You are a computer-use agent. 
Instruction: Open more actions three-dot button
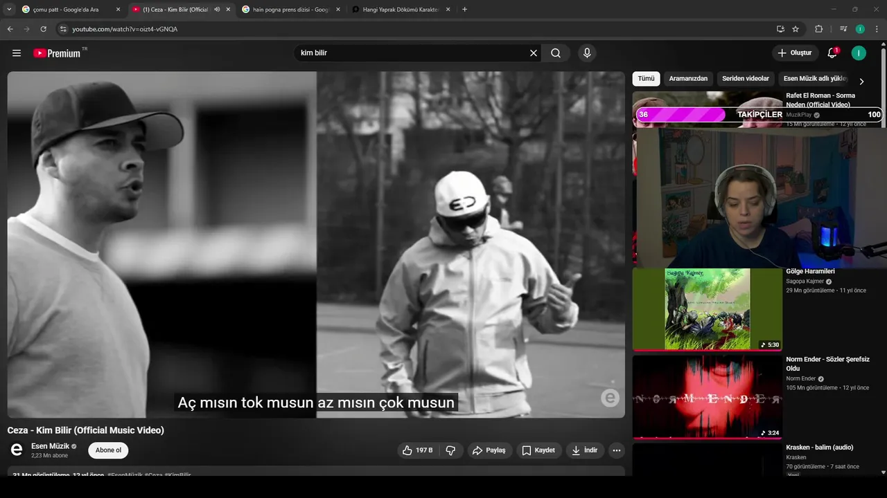(x=617, y=450)
